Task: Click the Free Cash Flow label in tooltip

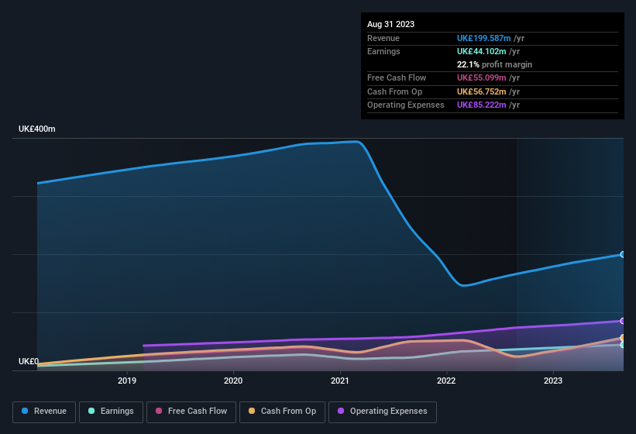Action: 397,77
